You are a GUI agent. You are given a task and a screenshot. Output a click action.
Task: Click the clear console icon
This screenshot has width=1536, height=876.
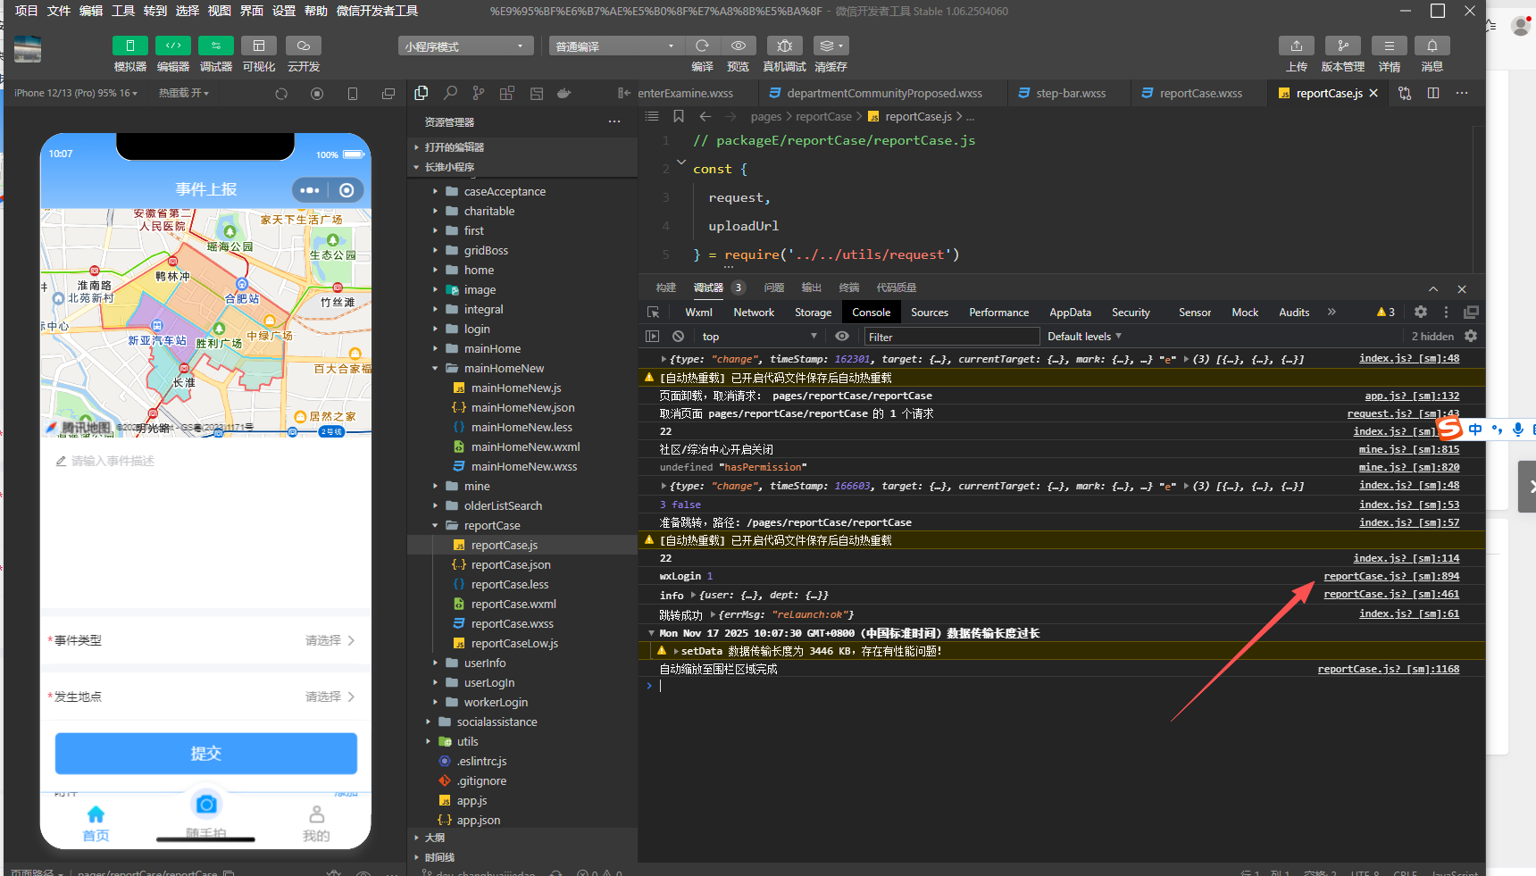tap(678, 337)
